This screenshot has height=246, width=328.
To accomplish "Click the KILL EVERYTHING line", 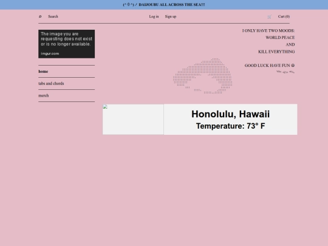I will (276, 52).
